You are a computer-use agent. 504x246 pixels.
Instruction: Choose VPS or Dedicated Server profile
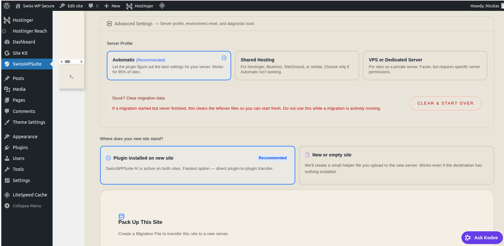point(425,66)
